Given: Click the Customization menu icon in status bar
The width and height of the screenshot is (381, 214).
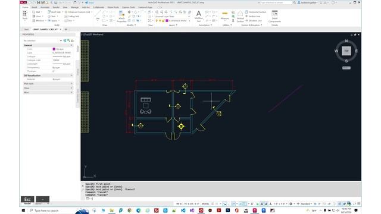Looking at the screenshot, I should (359, 204).
